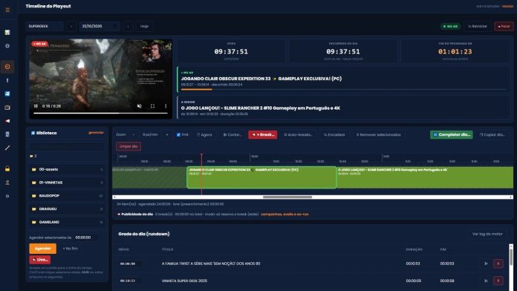Click the Reiniciar button
This screenshot has width=517, height=291.
(x=478, y=26)
